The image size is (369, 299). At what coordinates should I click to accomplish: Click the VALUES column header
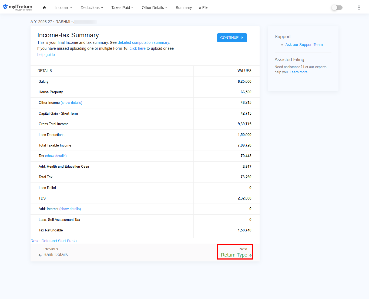pyautogui.click(x=244, y=71)
